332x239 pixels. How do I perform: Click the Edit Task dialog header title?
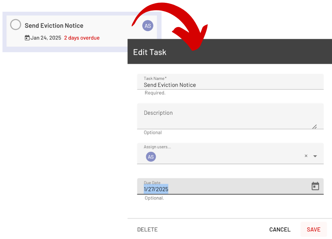[150, 52]
